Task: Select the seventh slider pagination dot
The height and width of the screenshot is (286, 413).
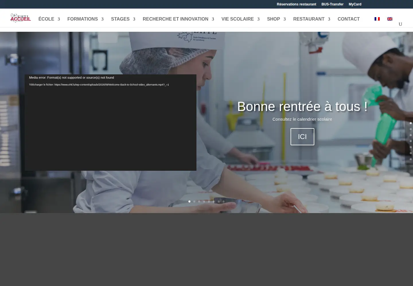Action: [219, 201]
